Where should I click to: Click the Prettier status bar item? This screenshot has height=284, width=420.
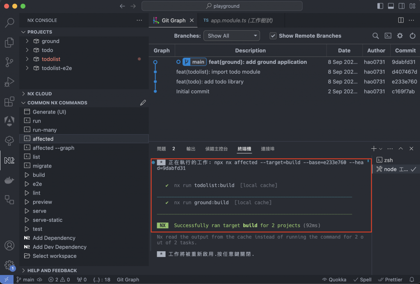tap(390, 279)
